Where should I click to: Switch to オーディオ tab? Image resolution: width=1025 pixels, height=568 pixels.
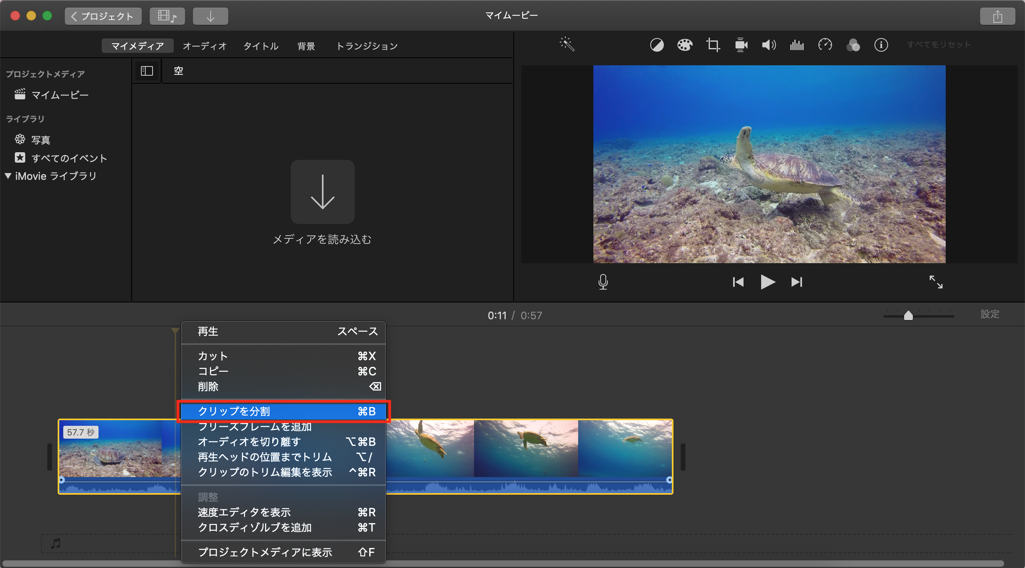(x=205, y=46)
